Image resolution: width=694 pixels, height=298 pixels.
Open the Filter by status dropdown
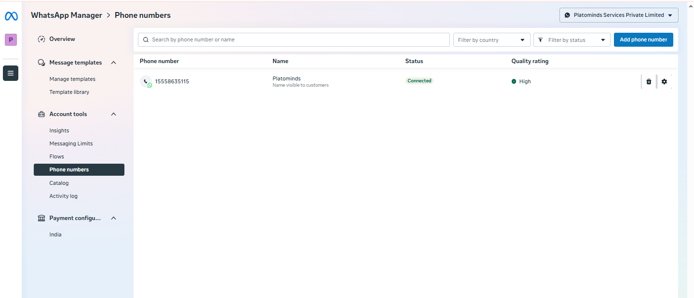[572, 40]
